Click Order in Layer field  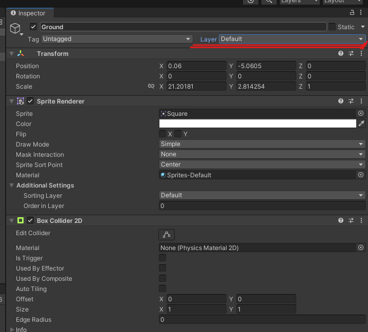click(262, 205)
